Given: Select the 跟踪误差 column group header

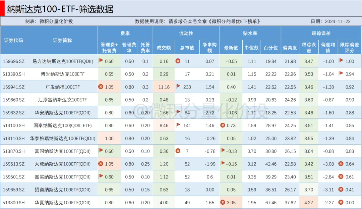Looking at the screenshot, I should point(321,34).
